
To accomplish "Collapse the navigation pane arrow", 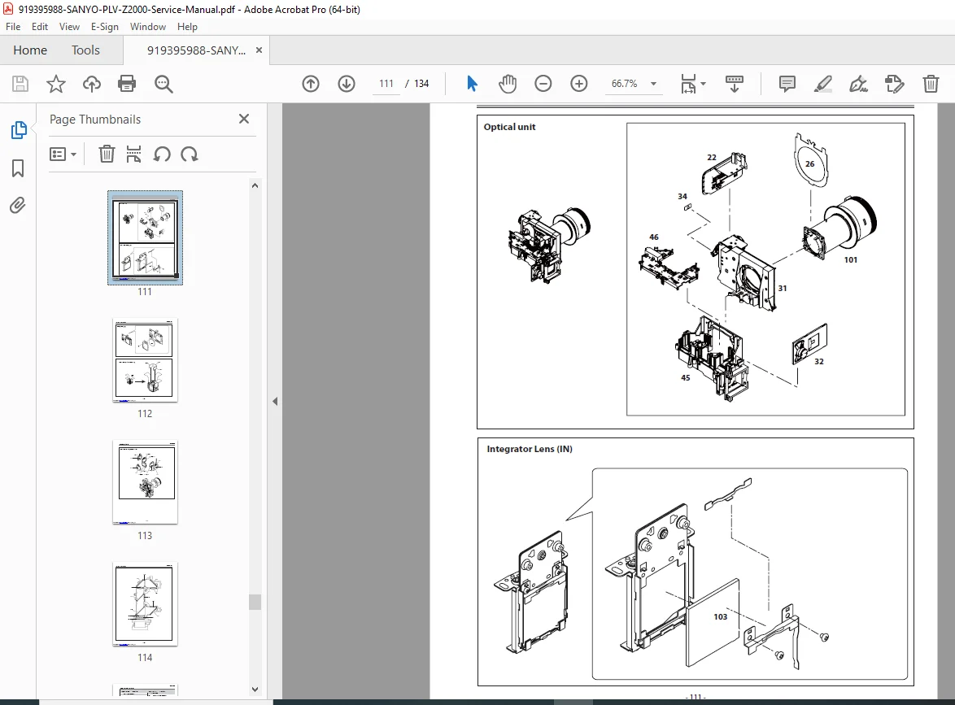I will coord(275,401).
